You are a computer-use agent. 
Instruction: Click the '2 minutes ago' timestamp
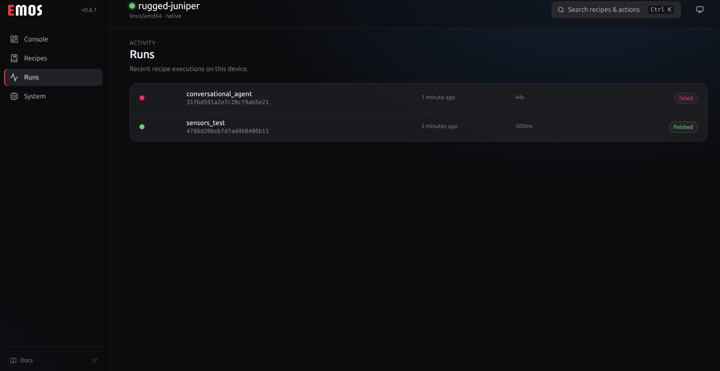click(x=439, y=126)
